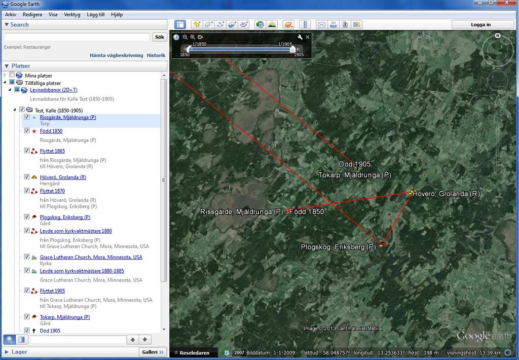This screenshot has height=360, width=519.
Task: Uncheck the Test, Kalle (1850-1905) folder
Action: click(22, 110)
